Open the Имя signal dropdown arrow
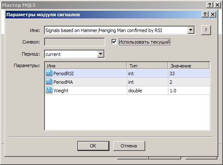The image size is (223, 165). pos(191,30)
